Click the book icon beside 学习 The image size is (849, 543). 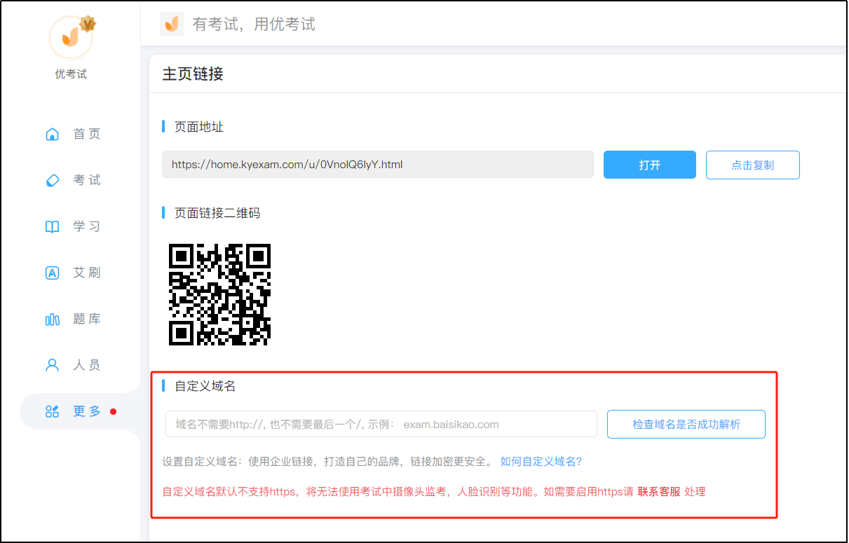click(52, 226)
